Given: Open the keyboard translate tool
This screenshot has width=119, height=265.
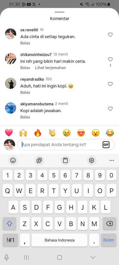Looking at the screenshot, I should (39, 160).
